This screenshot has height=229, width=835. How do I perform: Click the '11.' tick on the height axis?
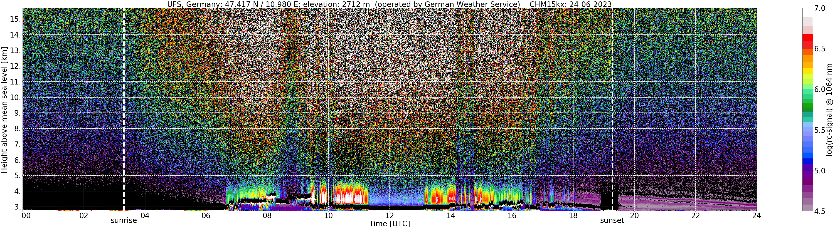pyautogui.click(x=16, y=82)
